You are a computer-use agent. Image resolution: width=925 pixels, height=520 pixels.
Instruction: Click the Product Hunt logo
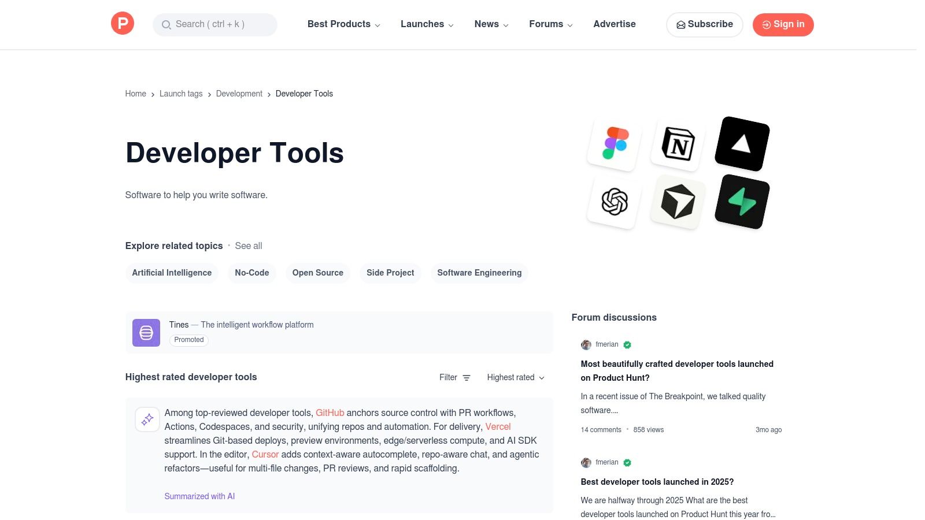(x=123, y=24)
